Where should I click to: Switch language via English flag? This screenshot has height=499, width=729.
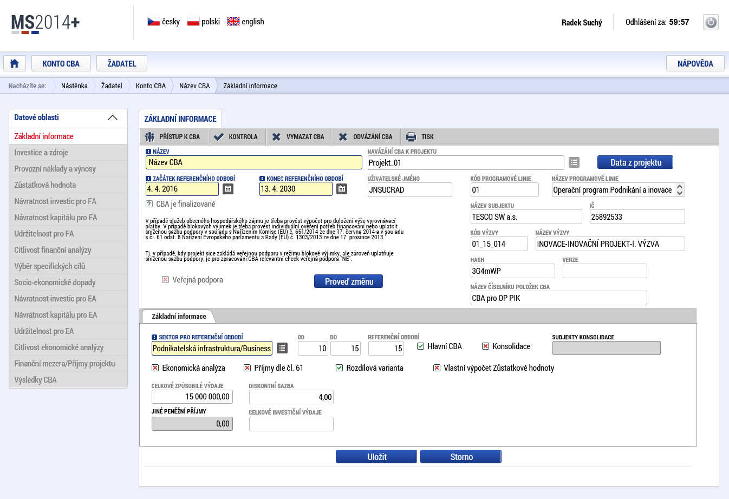233,22
